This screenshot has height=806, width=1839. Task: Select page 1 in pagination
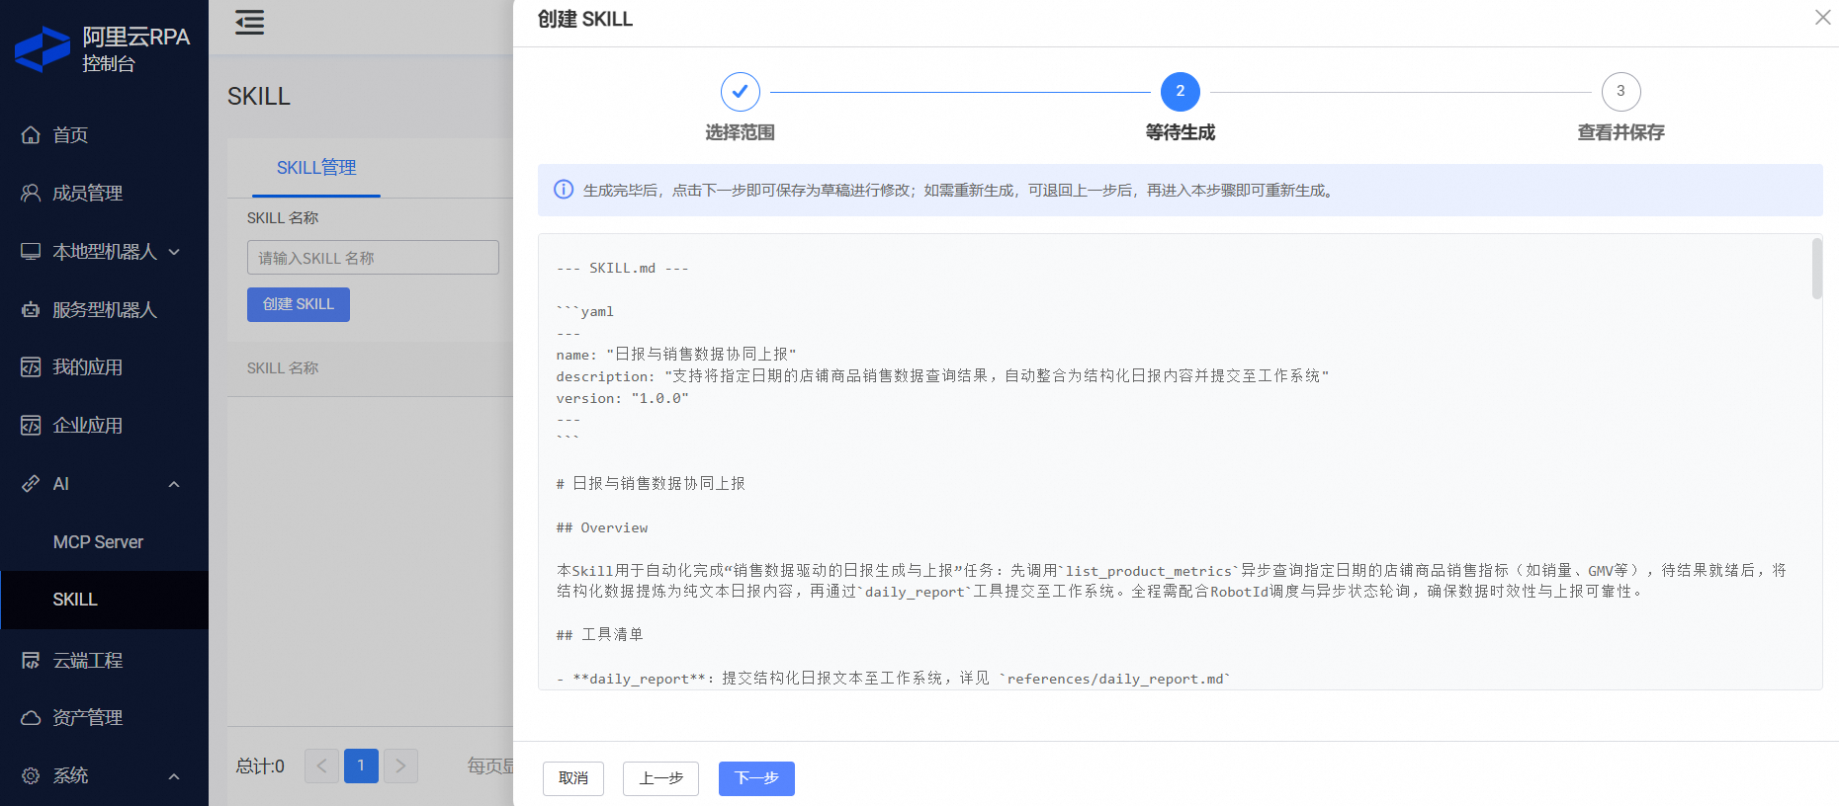361,766
